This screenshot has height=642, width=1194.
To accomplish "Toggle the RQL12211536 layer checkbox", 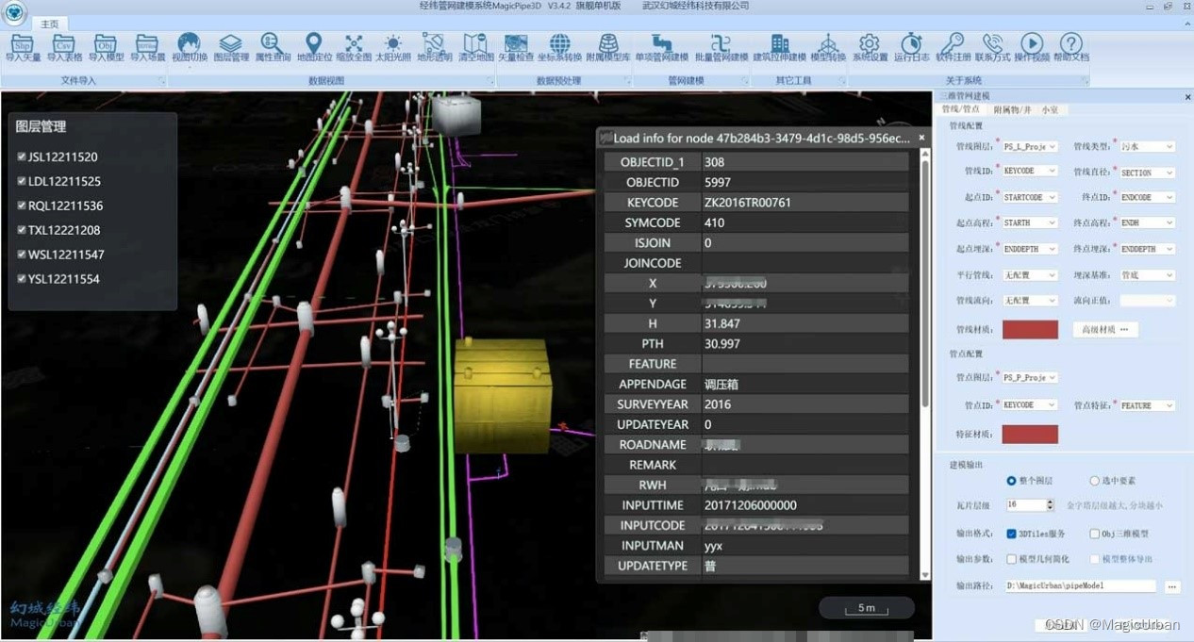I will click(22, 206).
